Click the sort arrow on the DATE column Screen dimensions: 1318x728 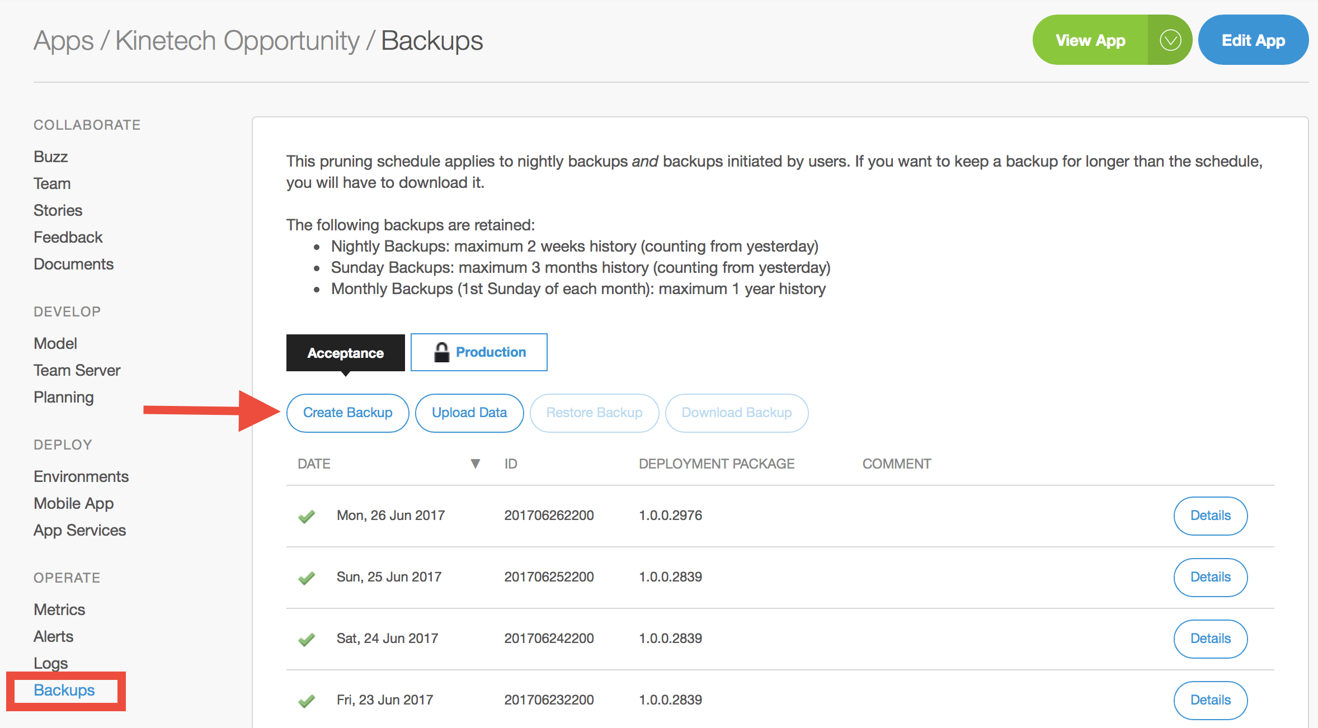[x=475, y=464]
